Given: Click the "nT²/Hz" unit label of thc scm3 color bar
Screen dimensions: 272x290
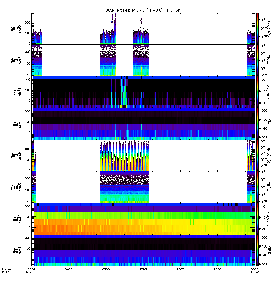Looking at the screenshot, I should (269, 187).
